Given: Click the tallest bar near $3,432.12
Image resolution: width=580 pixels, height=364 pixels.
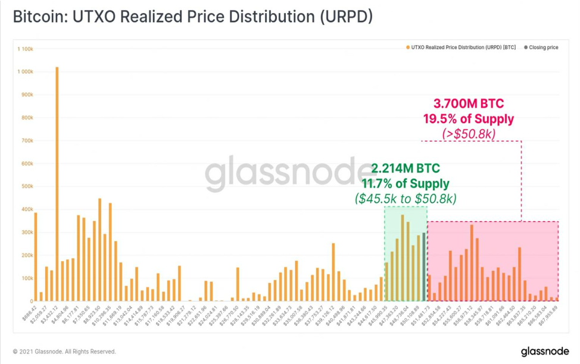Looking at the screenshot, I should point(57,184).
